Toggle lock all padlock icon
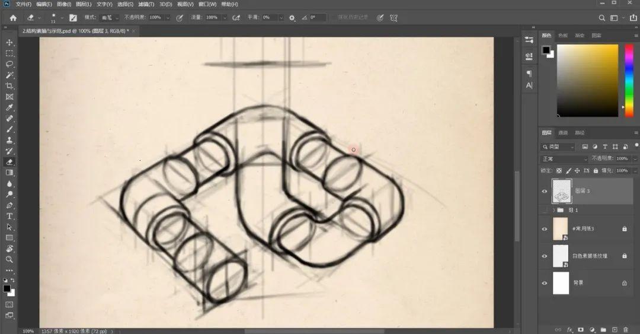 [596, 170]
